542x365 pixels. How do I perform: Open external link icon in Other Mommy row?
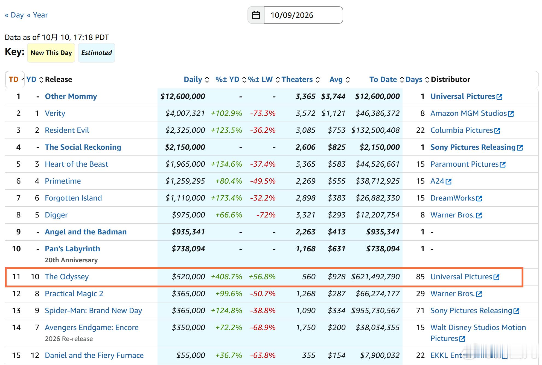(x=499, y=97)
